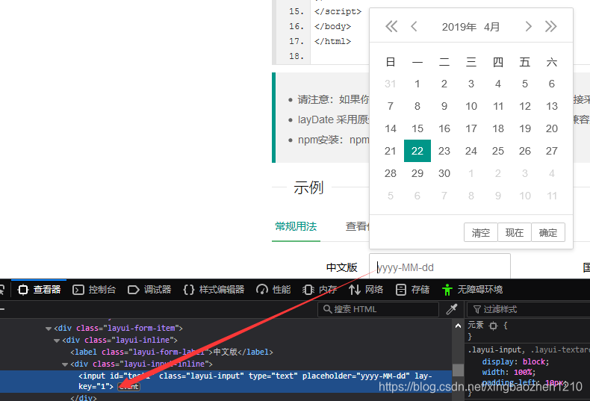Click the width: 100% CSS rule
Viewport: 590px width, 401px height.
click(x=509, y=373)
